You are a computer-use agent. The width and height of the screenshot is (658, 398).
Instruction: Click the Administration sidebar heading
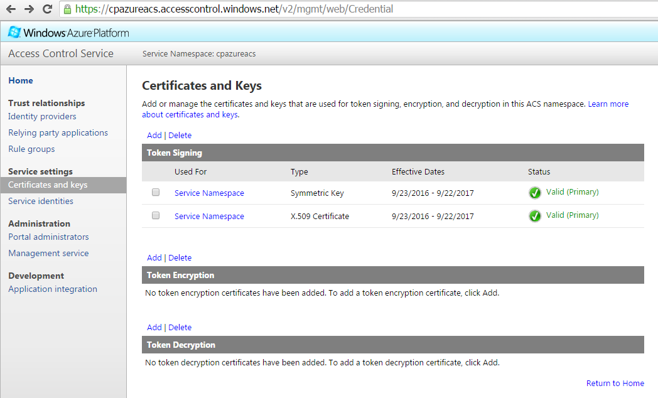point(39,223)
